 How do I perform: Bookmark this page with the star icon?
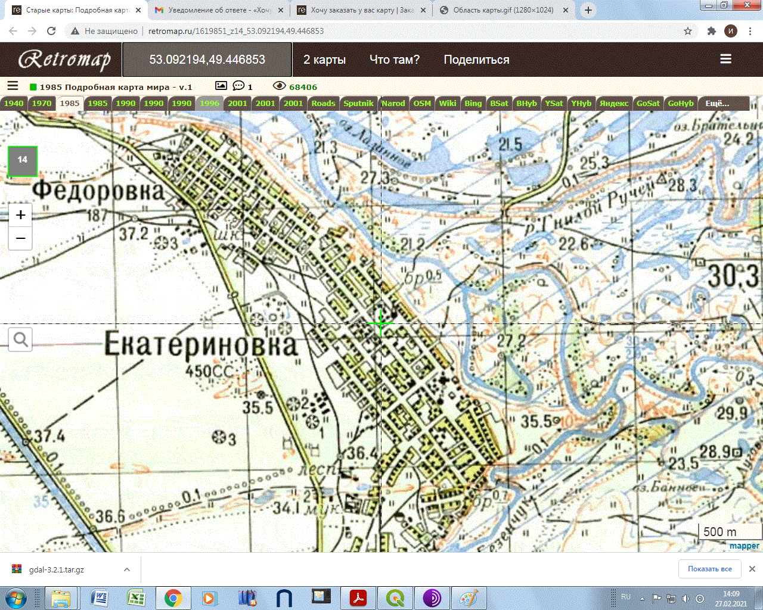tap(688, 31)
